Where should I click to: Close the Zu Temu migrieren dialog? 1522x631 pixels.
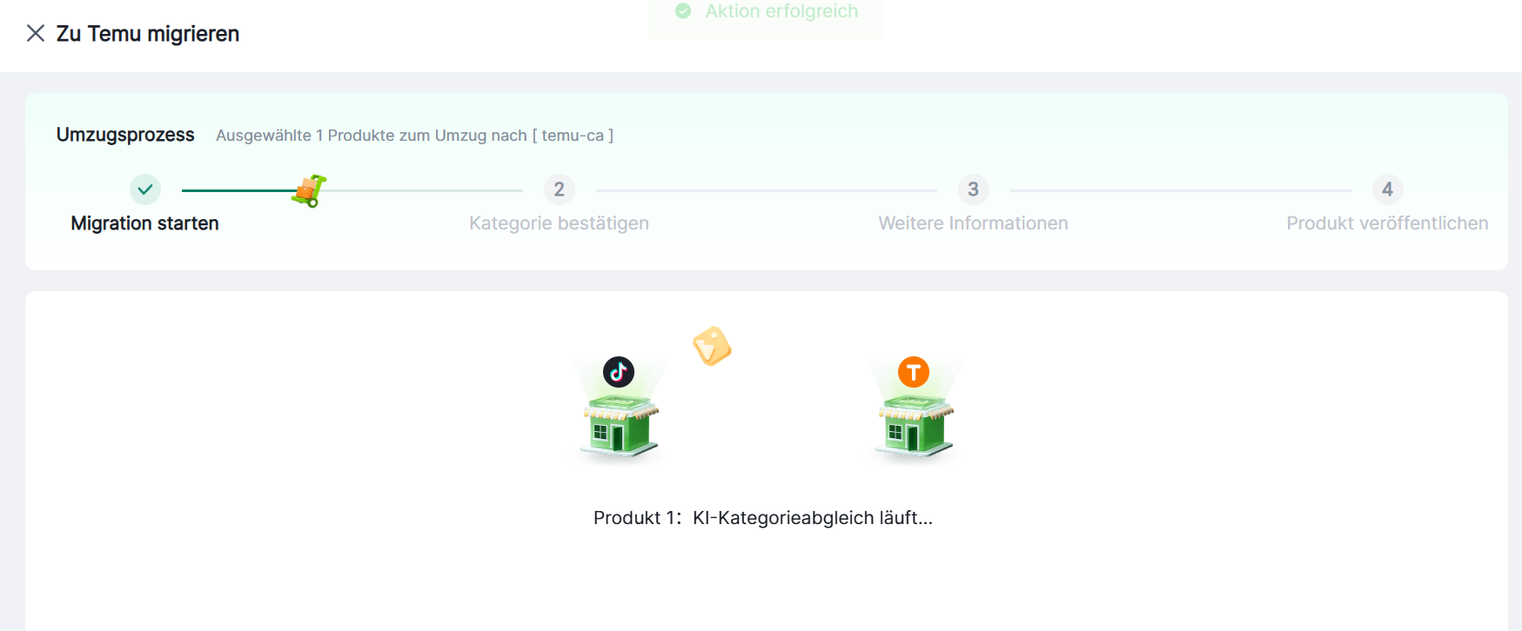pos(36,33)
